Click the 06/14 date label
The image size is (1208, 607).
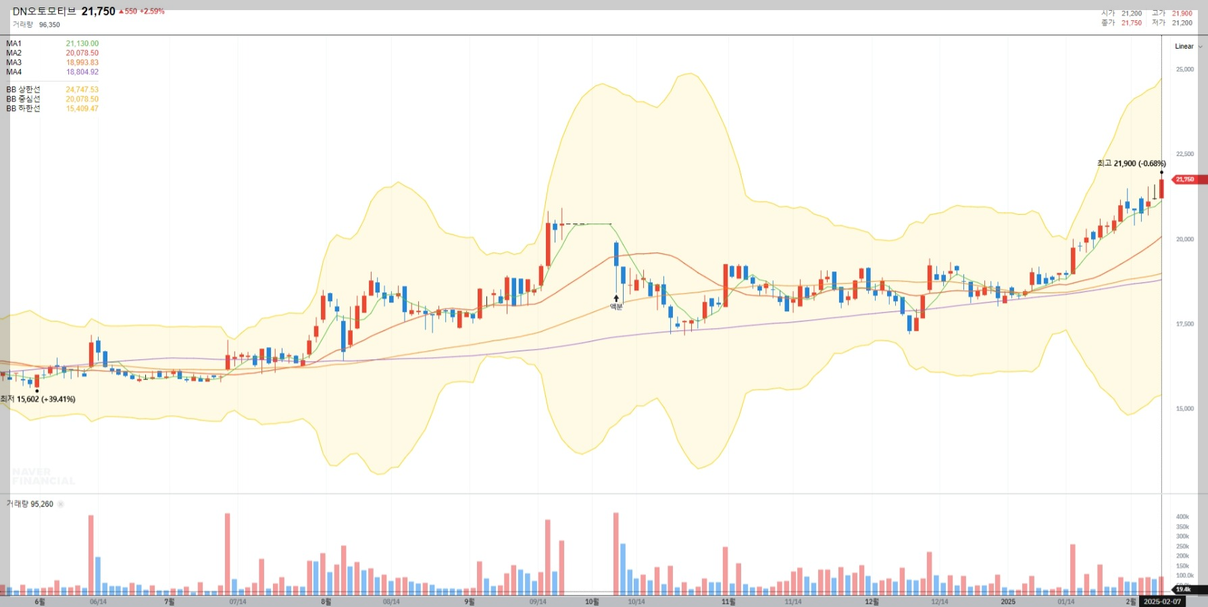[98, 602]
